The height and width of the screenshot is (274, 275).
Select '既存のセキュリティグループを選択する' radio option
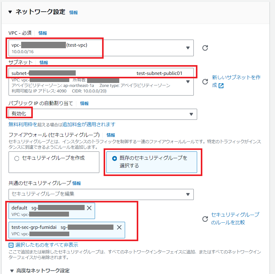(115, 159)
